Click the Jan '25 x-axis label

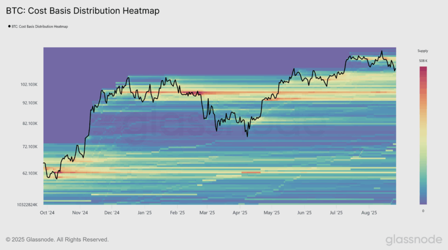tap(144, 212)
